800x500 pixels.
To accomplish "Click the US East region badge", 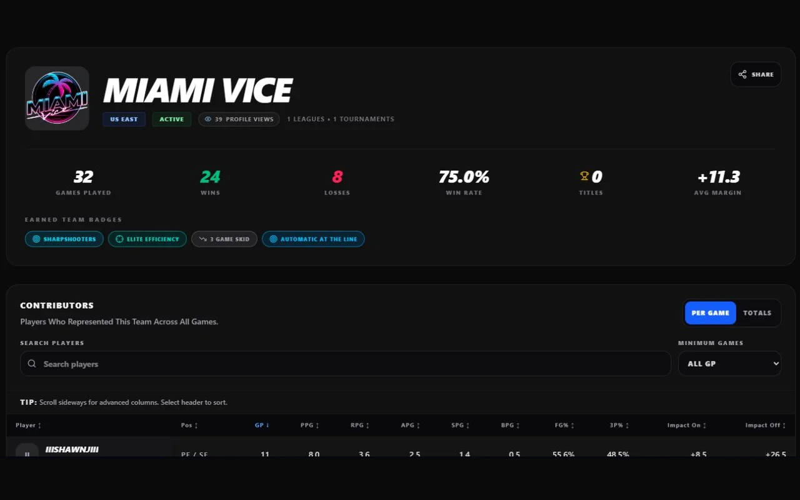I will coord(124,119).
